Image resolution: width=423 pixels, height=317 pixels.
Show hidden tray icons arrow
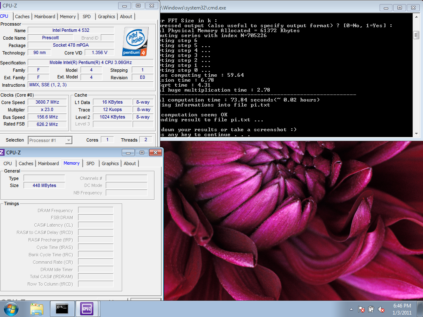click(351, 309)
